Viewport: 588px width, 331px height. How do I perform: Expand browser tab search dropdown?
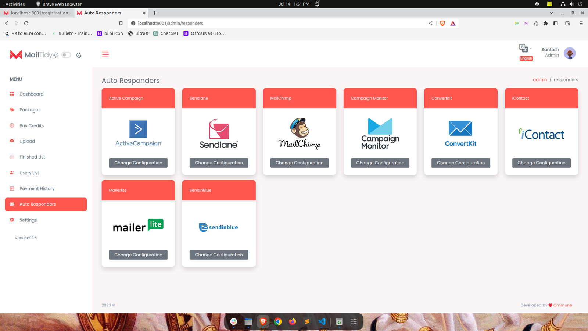(x=551, y=13)
